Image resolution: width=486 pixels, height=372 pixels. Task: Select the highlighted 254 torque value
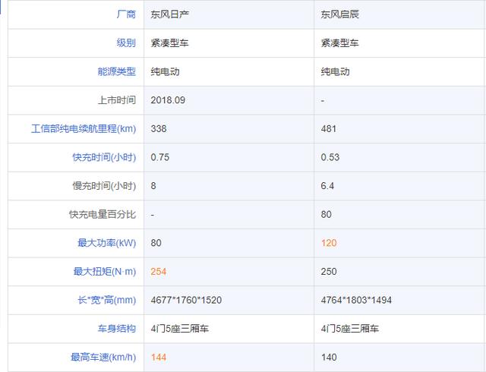(159, 272)
